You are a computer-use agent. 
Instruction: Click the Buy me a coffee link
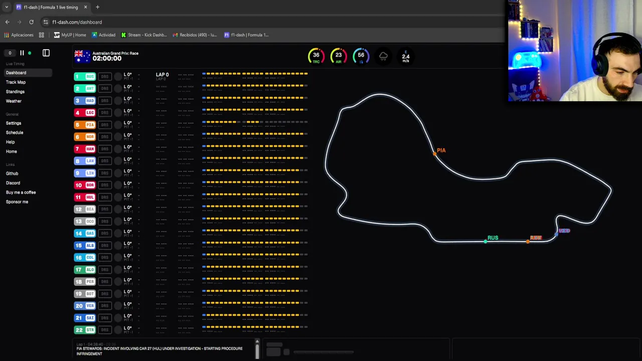tap(21, 193)
